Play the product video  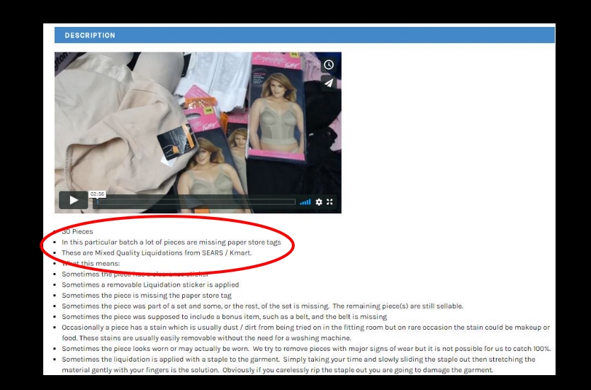point(74,201)
